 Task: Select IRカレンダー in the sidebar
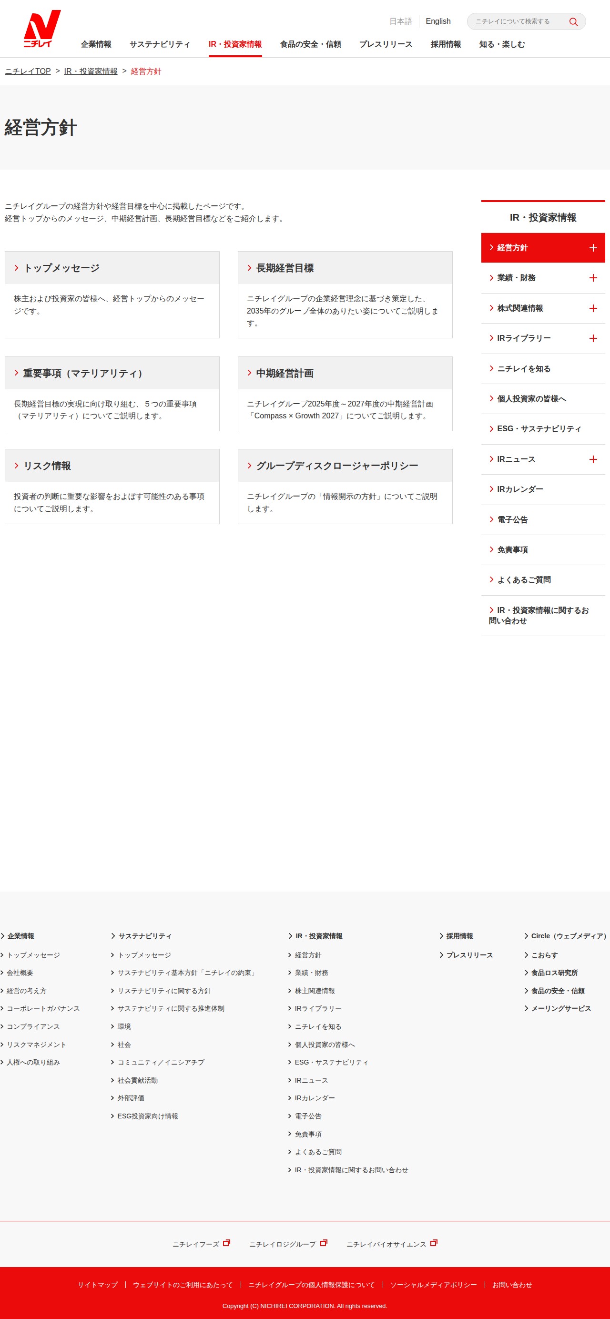point(543,489)
